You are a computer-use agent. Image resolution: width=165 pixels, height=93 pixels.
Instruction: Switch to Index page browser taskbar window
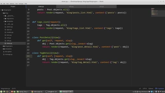point(37,92)
